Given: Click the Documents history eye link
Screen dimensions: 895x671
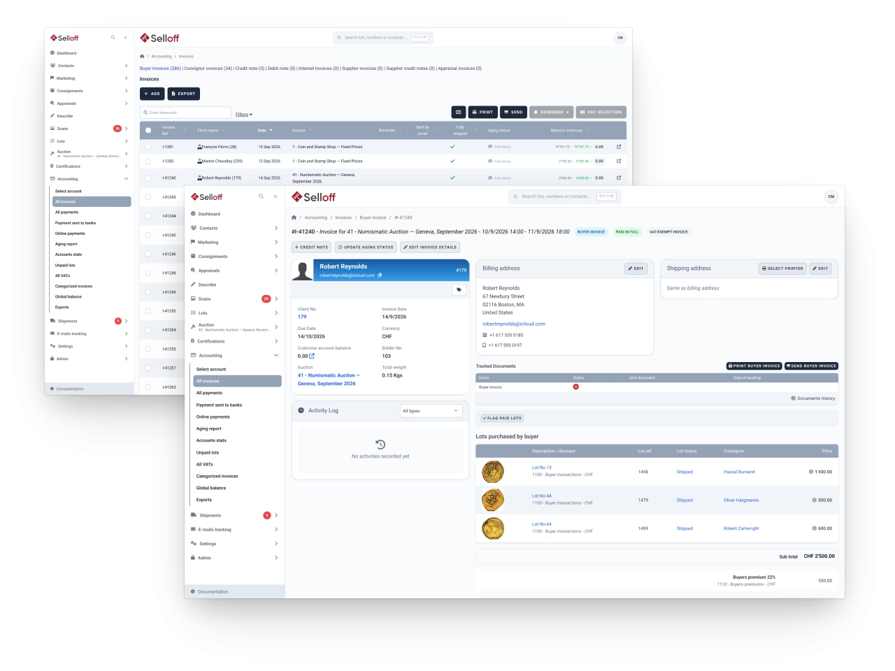Looking at the screenshot, I should (812, 398).
